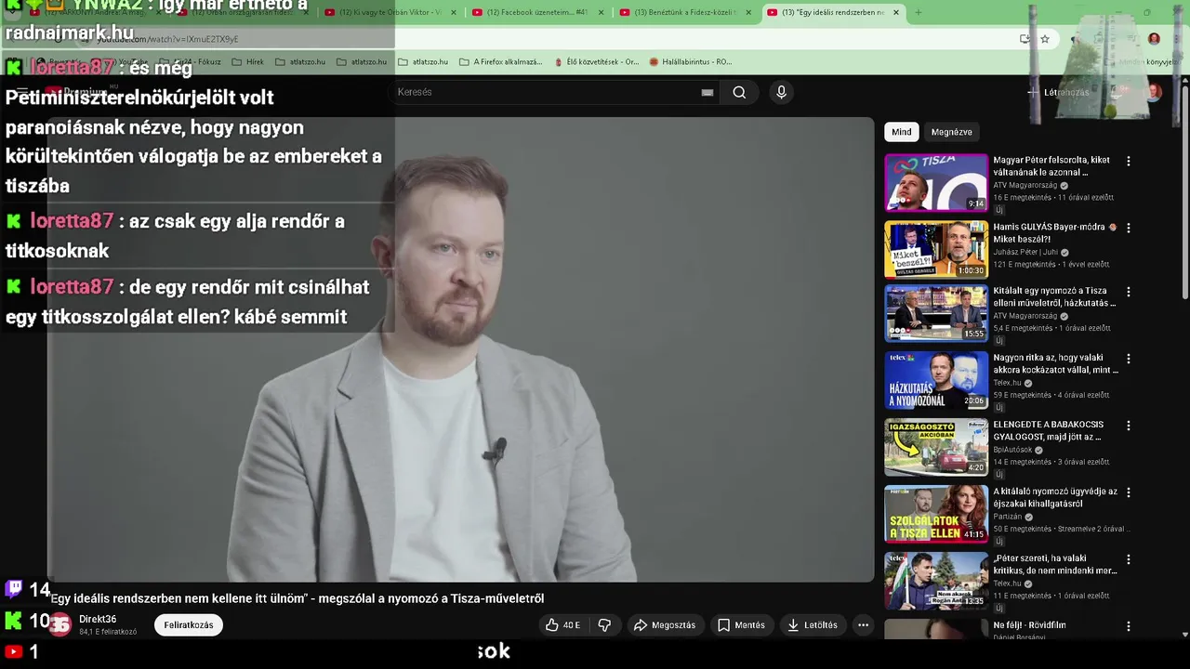The image size is (1190, 669).
Task: Close the active 'Egy ideális rendszerben' tab
Action: pos(896,12)
